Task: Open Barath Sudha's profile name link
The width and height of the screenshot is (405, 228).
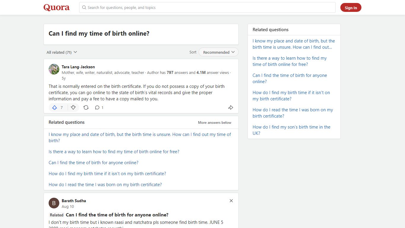Action: click(74, 201)
